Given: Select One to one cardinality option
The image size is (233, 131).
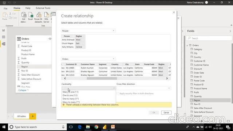Looking at the screenshot, I should pos(89,95).
